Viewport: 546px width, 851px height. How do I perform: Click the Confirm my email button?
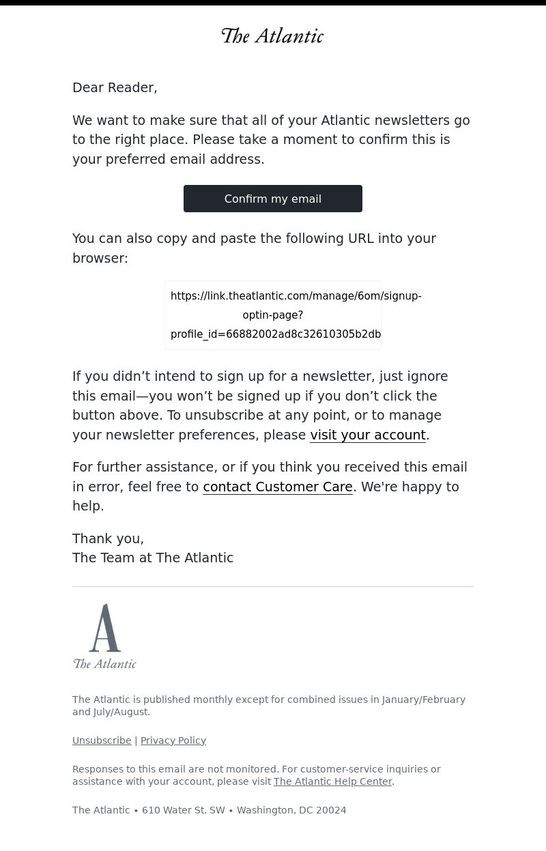273,199
